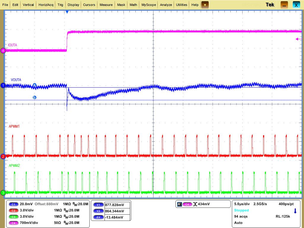304x228 pixels.
Task: Open the Tek dropdown arrow beside Help
Action: coord(204,5)
